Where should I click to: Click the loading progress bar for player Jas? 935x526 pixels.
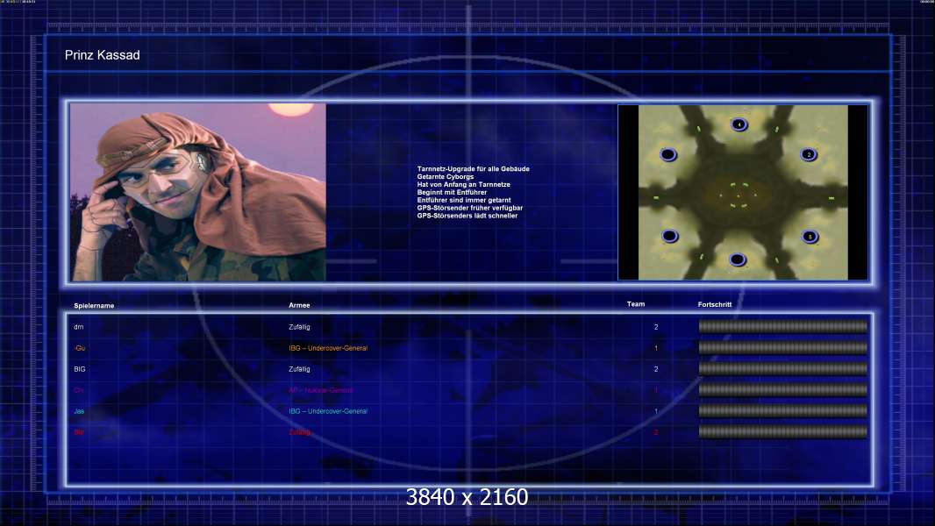coord(783,410)
